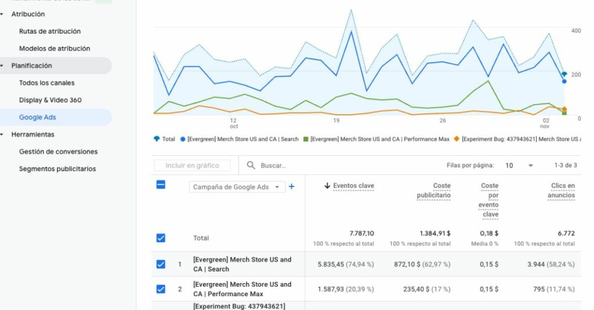Screen dimensions: 594x310
Task: Click the blue Search campaign legend marker
Action: coord(183,139)
